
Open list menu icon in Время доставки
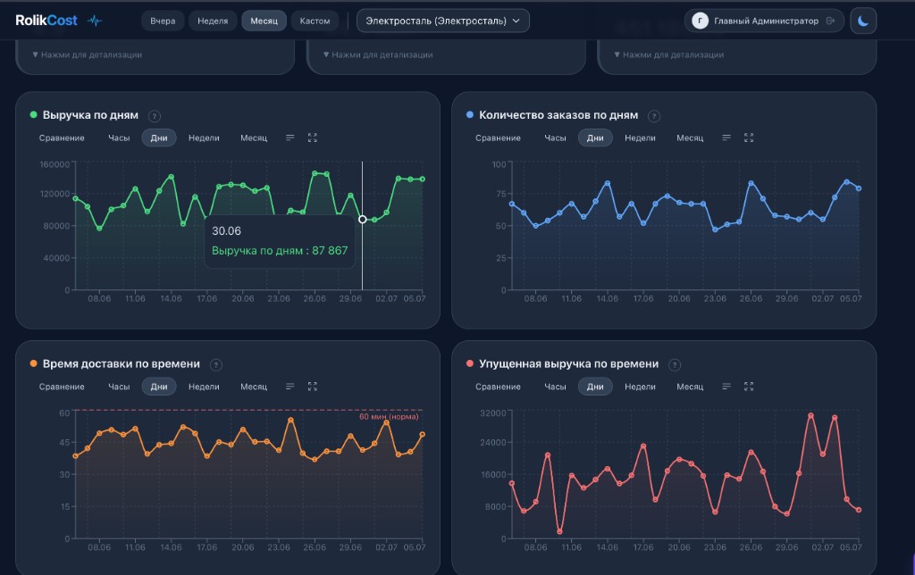(x=290, y=386)
